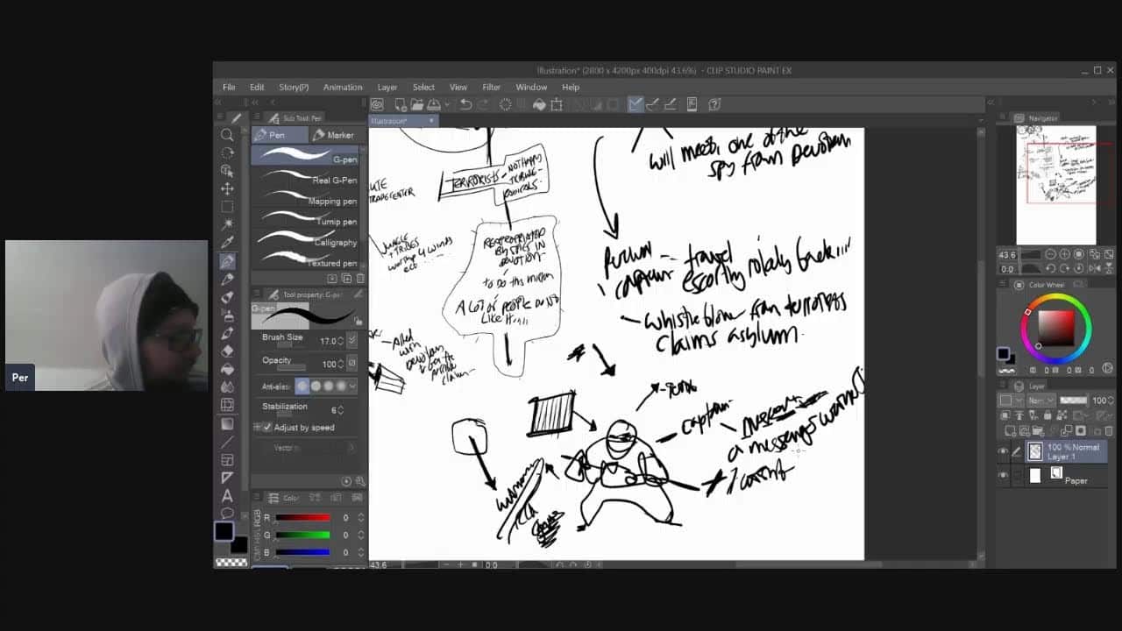The height and width of the screenshot is (631, 1122).
Task: Click the Auto select magic wand tool
Action: (227, 224)
